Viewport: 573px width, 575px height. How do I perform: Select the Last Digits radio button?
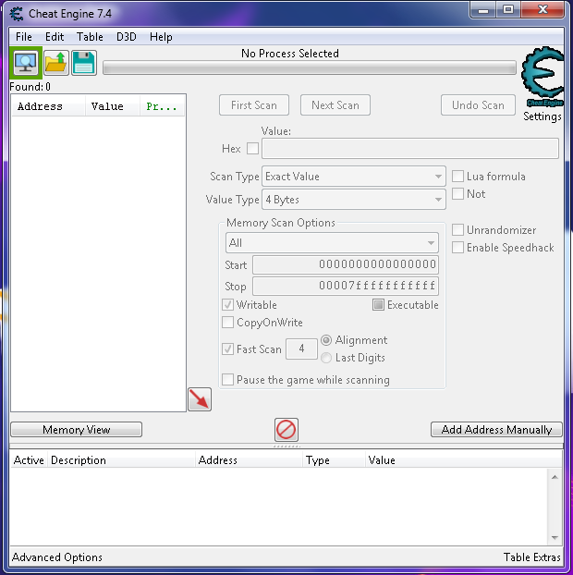326,358
